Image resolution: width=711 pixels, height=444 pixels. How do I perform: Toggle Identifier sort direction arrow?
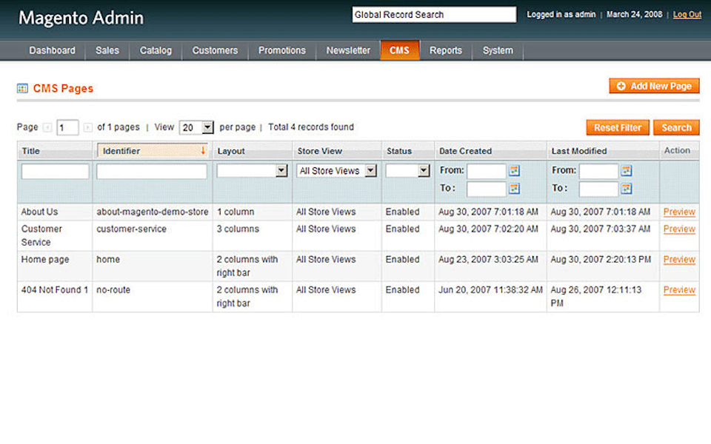coord(203,150)
